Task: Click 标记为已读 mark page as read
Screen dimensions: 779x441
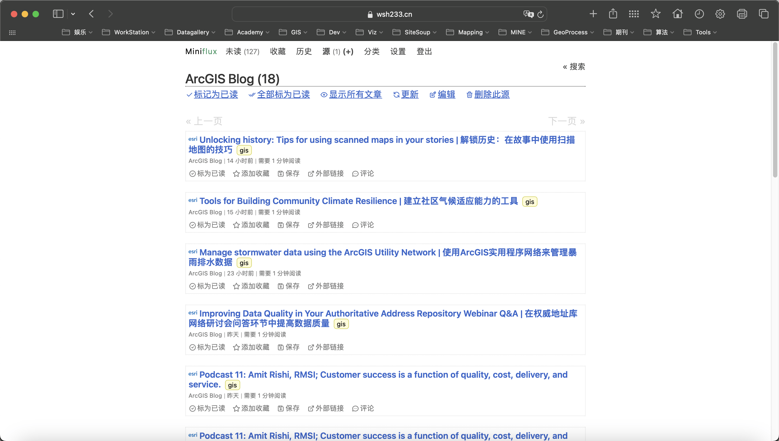Action: tap(212, 94)
